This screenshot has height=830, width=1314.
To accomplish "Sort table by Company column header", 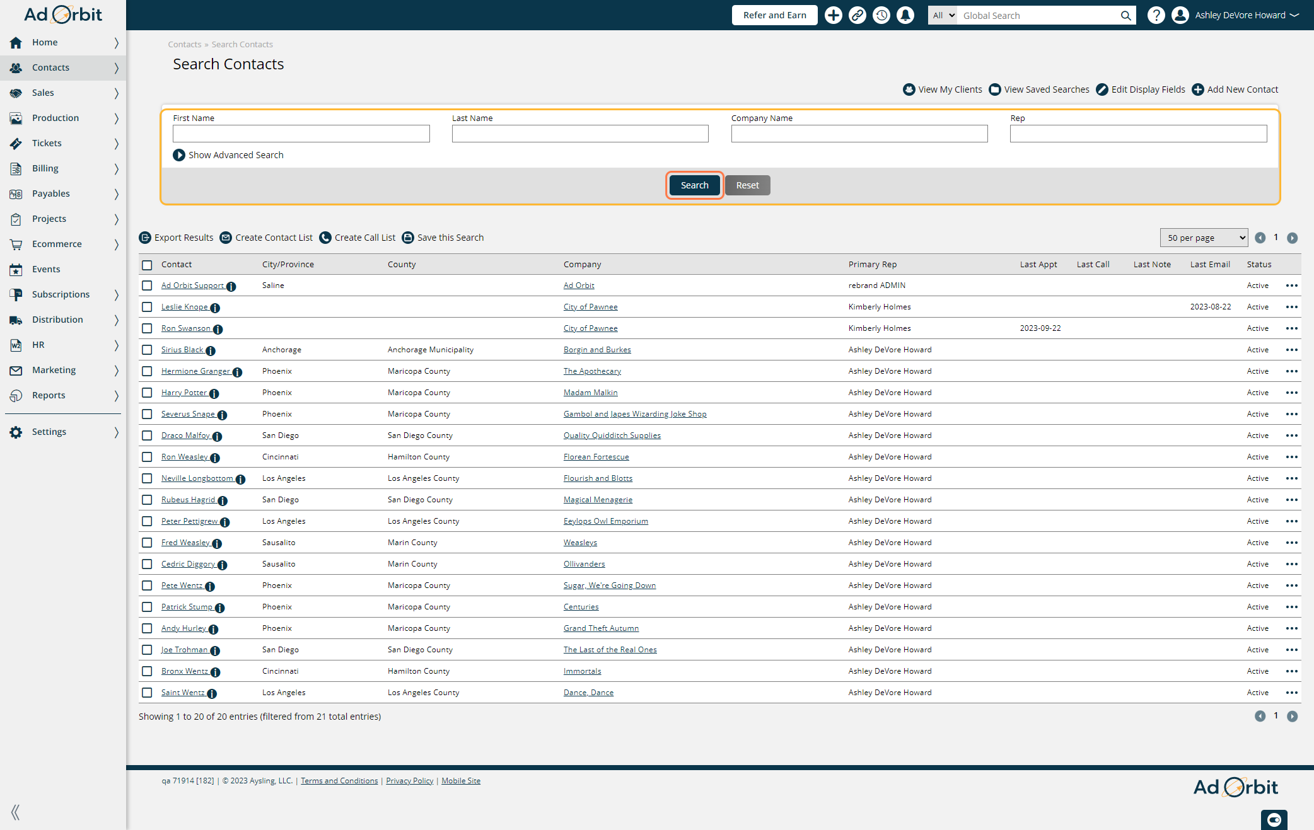I will pyautogui.click(x=582, y=265).
